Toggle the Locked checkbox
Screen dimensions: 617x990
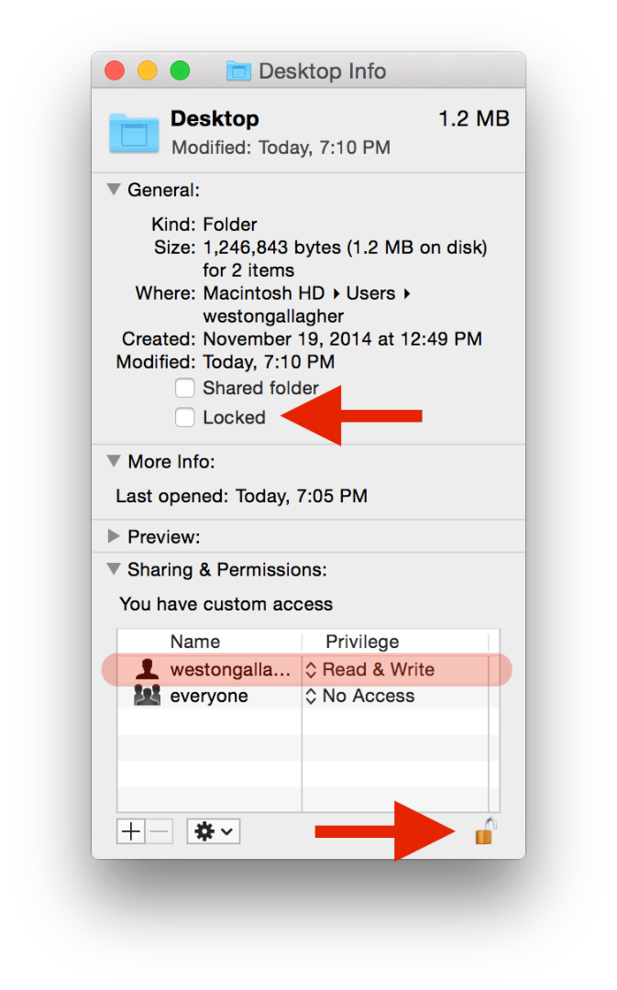tap(185, 417)
